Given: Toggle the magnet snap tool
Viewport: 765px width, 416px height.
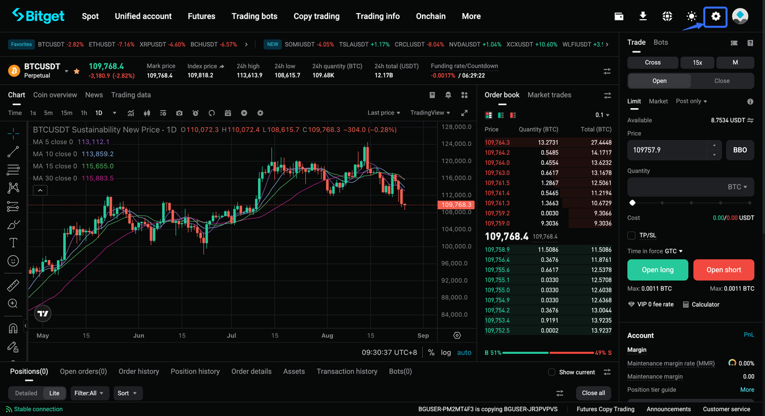Looking at the screenshot, I should [13, 328].
